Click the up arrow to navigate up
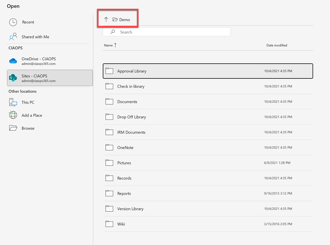Image resolution: width=330 pixels, height=245 pixels. (106, 20)
